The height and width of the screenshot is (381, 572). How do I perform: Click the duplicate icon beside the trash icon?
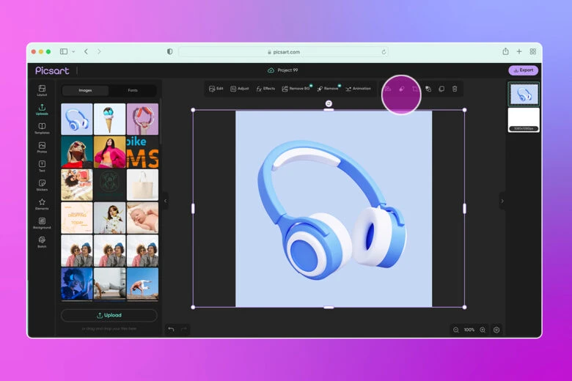[441, 89]
